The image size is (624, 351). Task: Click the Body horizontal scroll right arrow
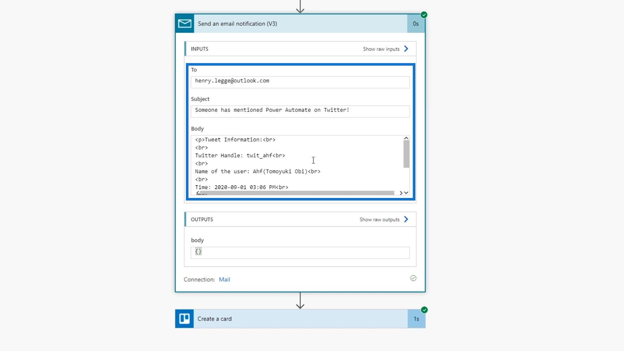pyautogui.click(x=401, y=193)
